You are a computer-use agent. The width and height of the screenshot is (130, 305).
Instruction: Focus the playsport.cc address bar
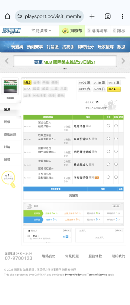tap(50, 16)
